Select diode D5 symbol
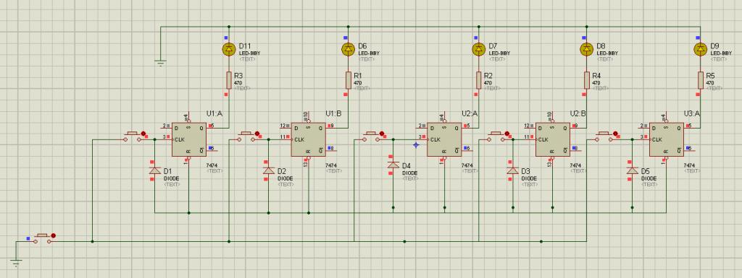 (632, 170)
